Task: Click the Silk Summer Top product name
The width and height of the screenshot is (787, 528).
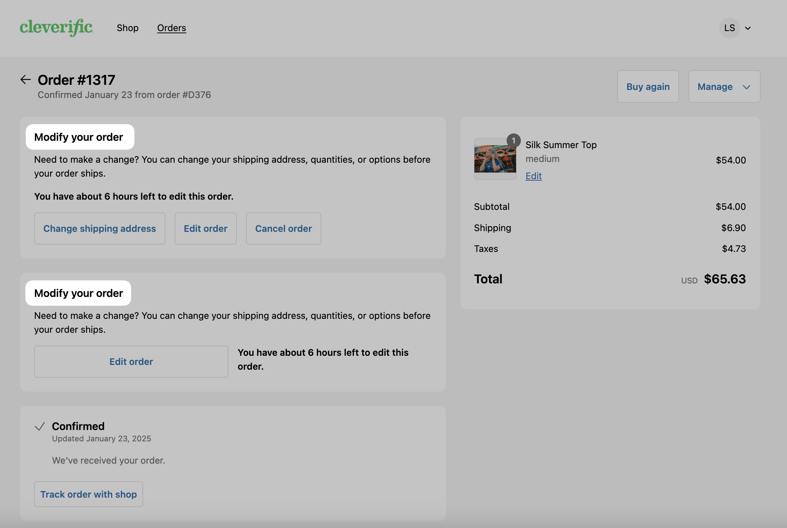Action: pyautogui.click(x=561, y=145)
